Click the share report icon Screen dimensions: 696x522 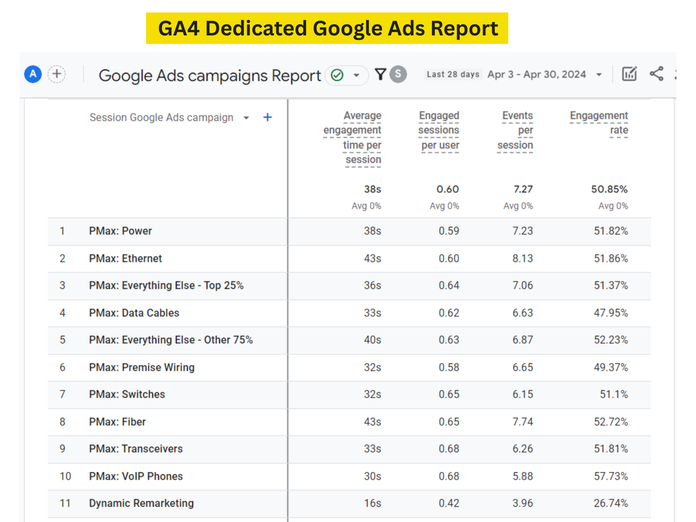(657, 74)
